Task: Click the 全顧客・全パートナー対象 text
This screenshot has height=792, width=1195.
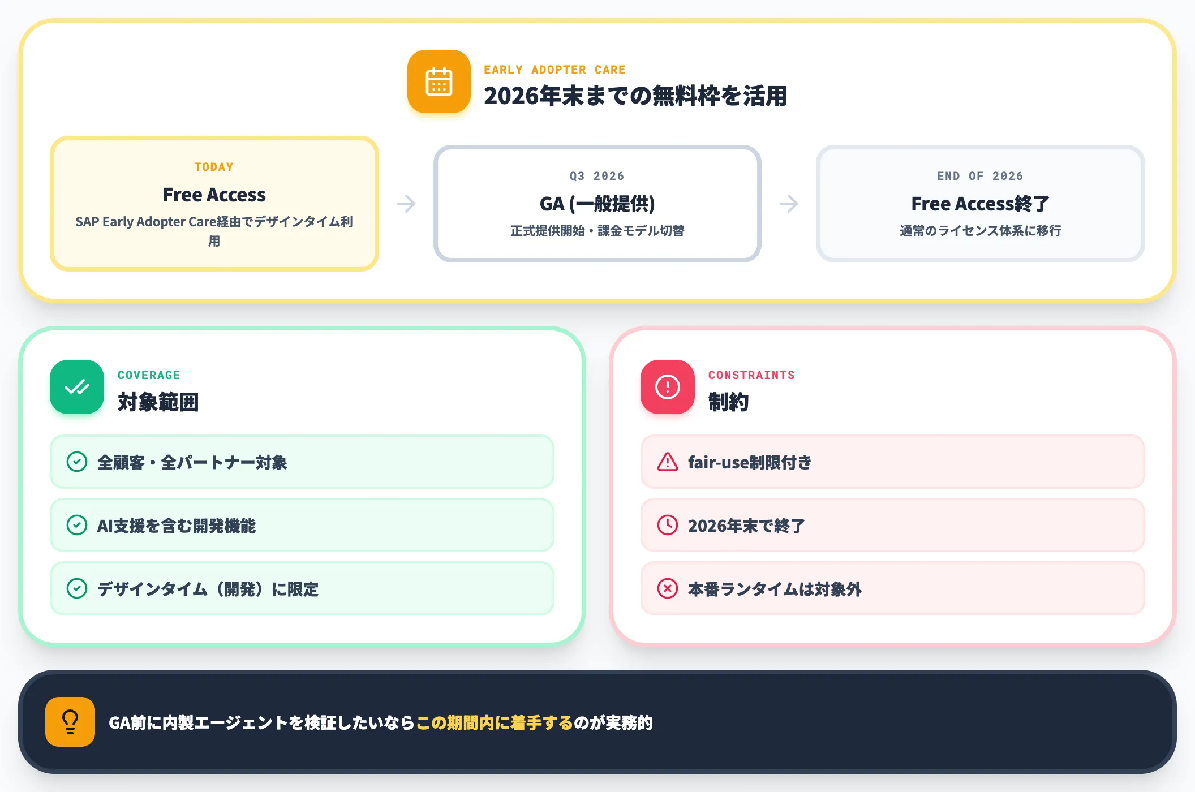Action: (192, 462)
